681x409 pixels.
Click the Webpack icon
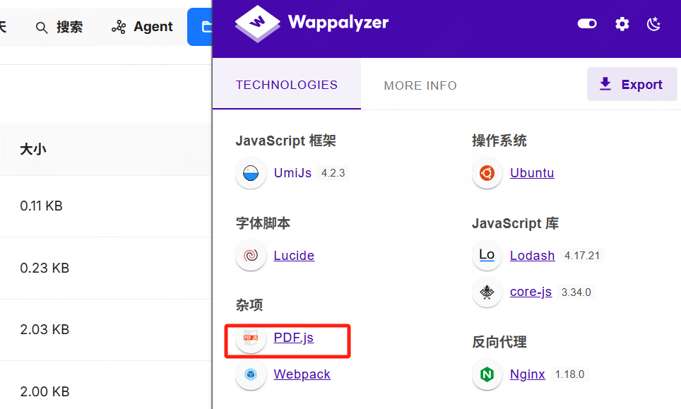tap(251, 374)
